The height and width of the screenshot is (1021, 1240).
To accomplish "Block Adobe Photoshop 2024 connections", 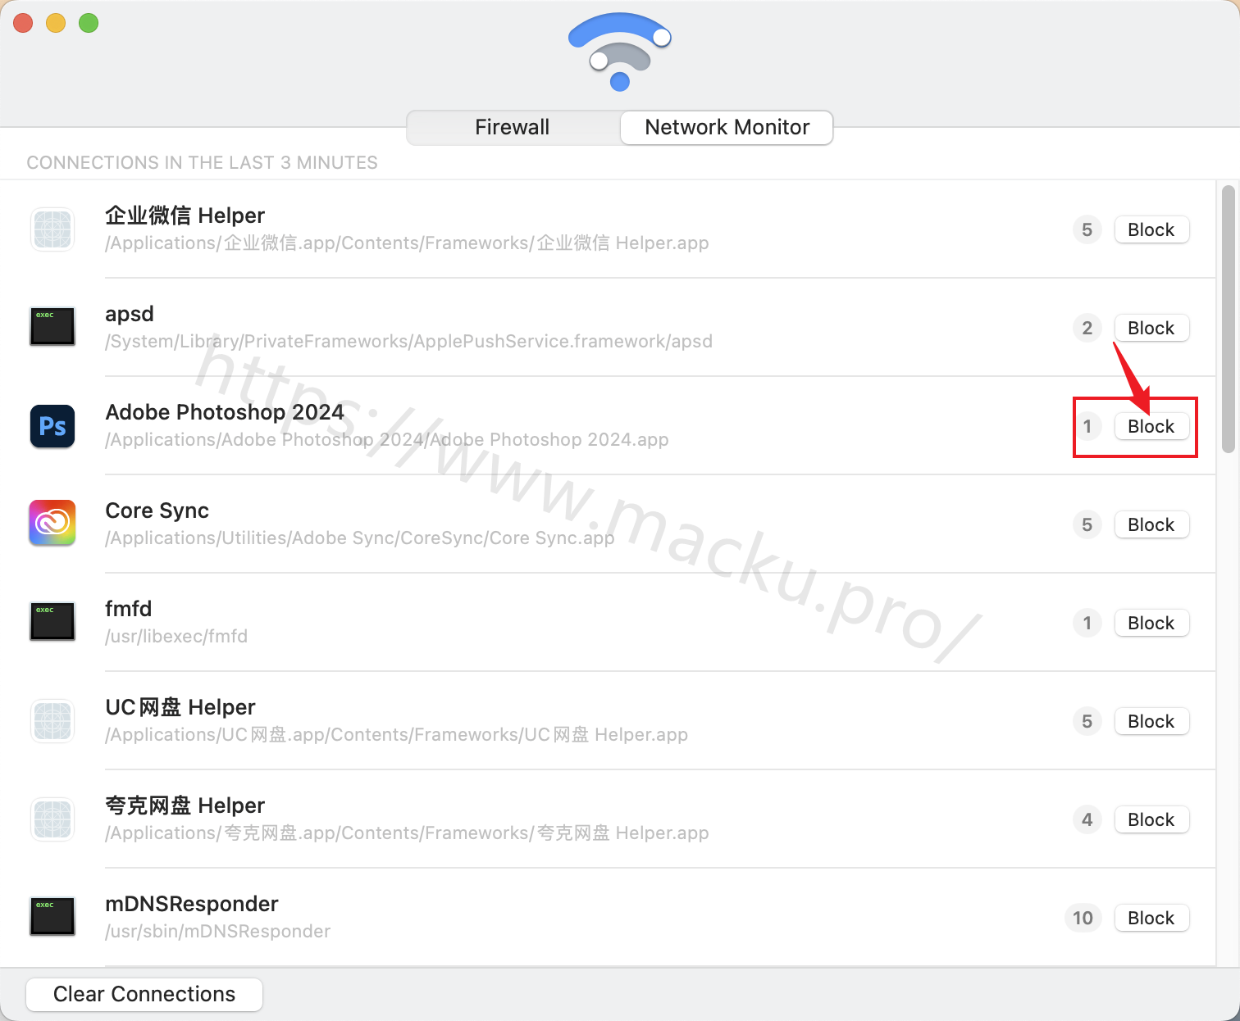I will pyautogui.click(x=1151, y=426).
